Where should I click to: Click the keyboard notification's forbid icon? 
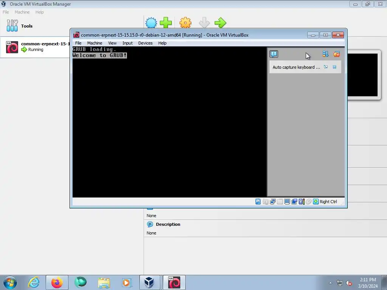click(x=326, y=67)
